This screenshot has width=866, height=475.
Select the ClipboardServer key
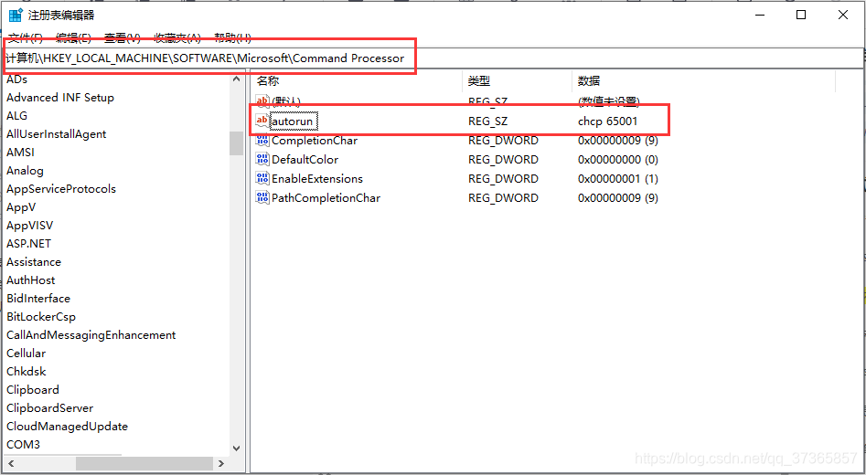[x=49, y=408]
